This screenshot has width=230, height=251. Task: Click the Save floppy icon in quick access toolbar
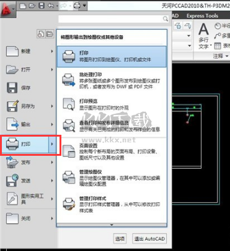click(x=42, y=6)
